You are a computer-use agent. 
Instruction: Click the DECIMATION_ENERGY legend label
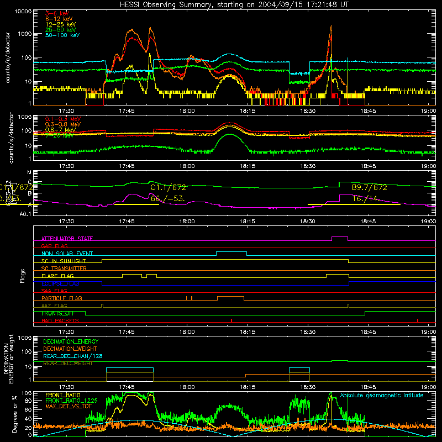71,341
